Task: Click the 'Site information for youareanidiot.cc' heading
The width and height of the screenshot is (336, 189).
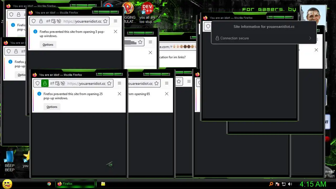Action: coord(264,27)
